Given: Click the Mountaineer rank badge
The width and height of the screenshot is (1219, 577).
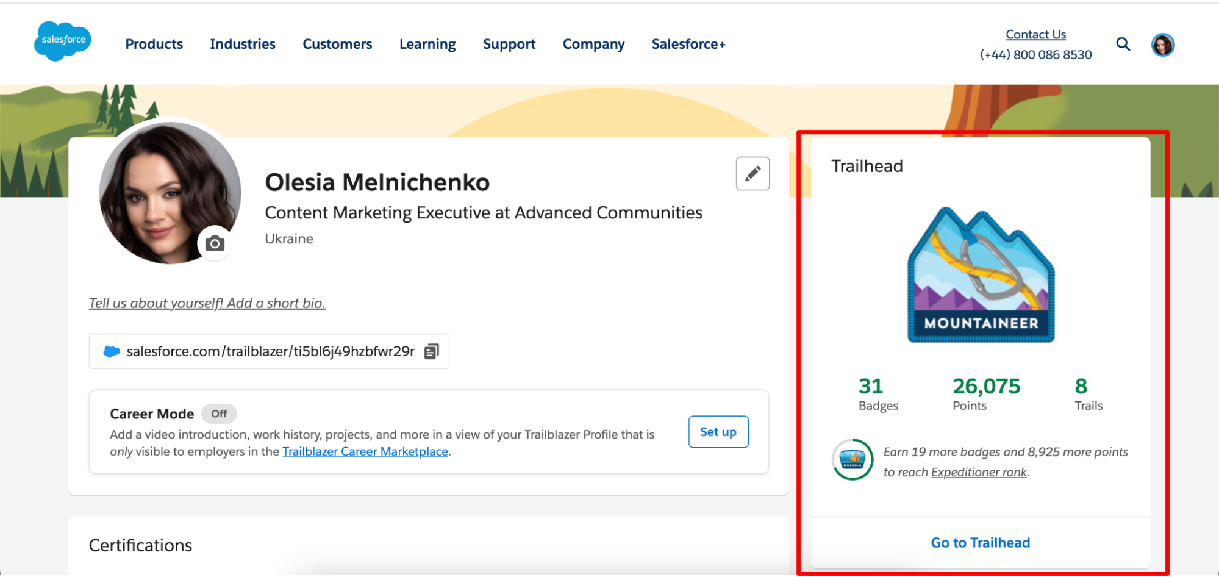Looking at the screenshot, I should (981, 274).
